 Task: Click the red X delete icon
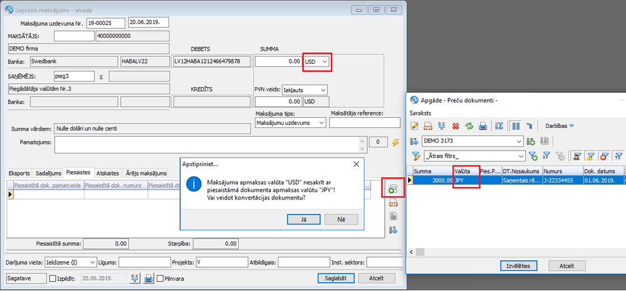click(x=455, y=126)
